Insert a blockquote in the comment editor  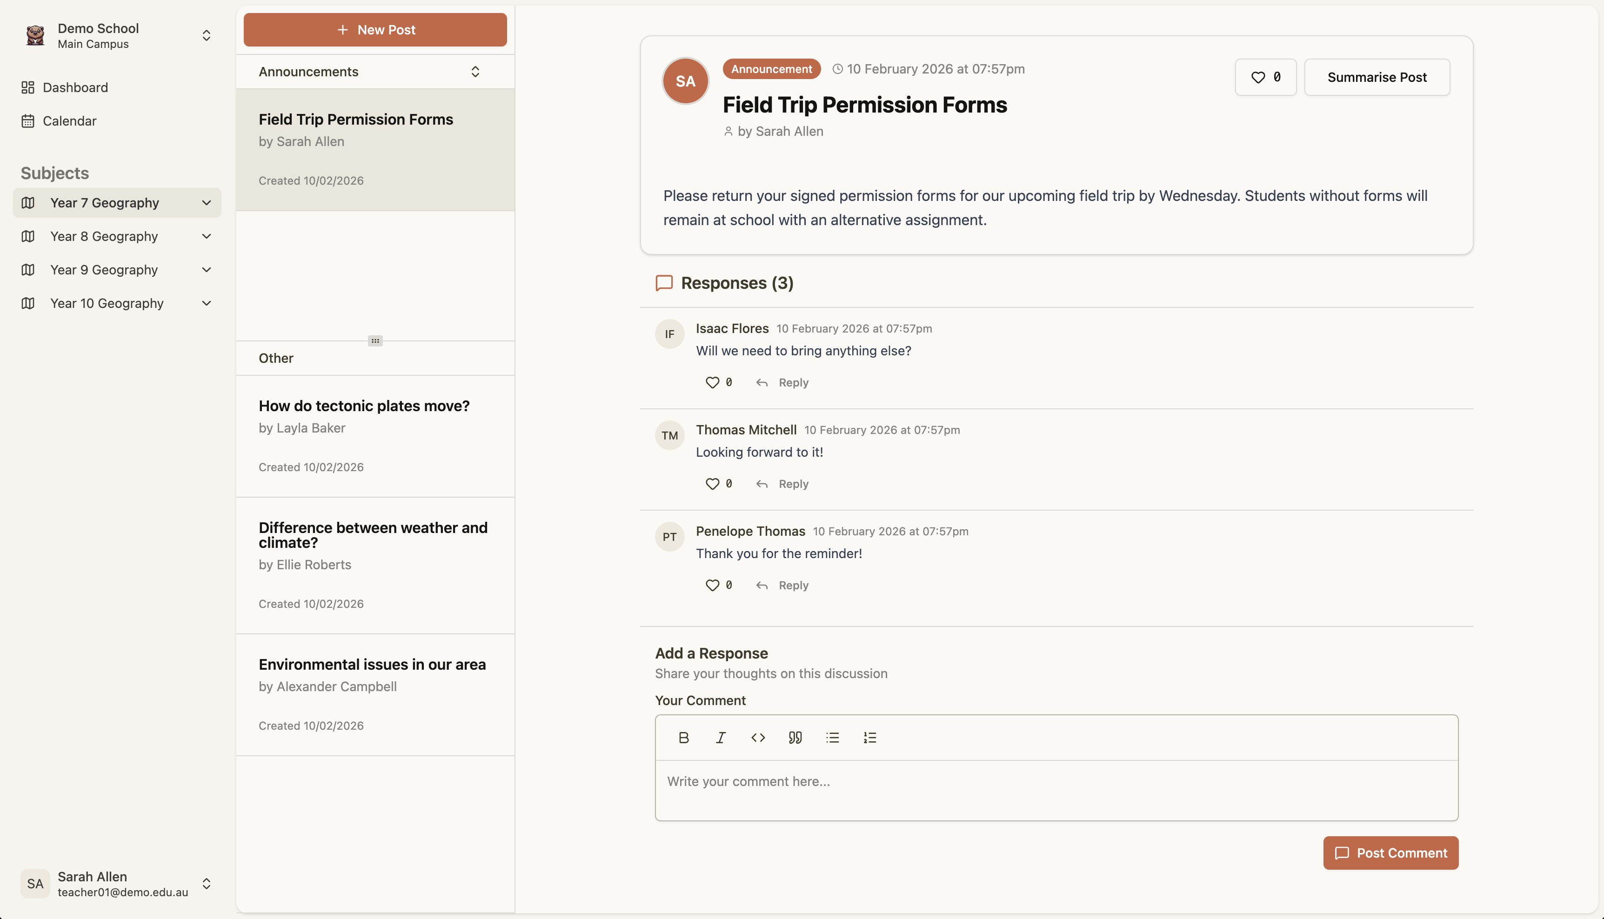click(795, 737)
